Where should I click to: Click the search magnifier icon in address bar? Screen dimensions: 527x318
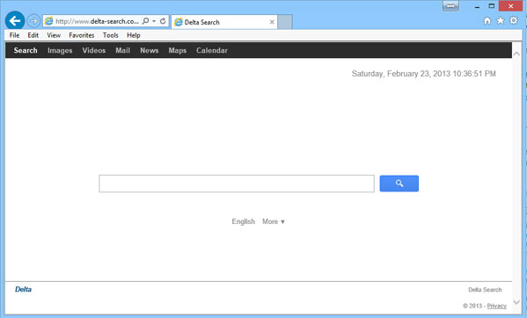(x=145, y=21)
